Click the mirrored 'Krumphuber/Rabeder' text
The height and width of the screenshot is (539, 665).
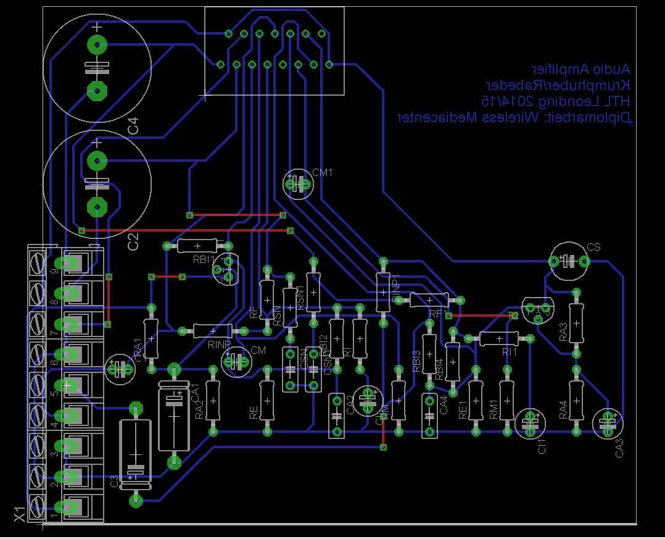pos(558,85)
